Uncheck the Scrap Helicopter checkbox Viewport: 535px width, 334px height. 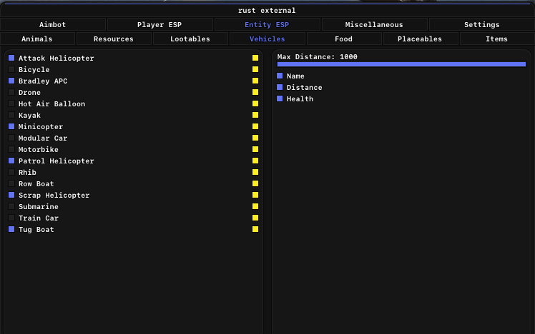point(11,195)
